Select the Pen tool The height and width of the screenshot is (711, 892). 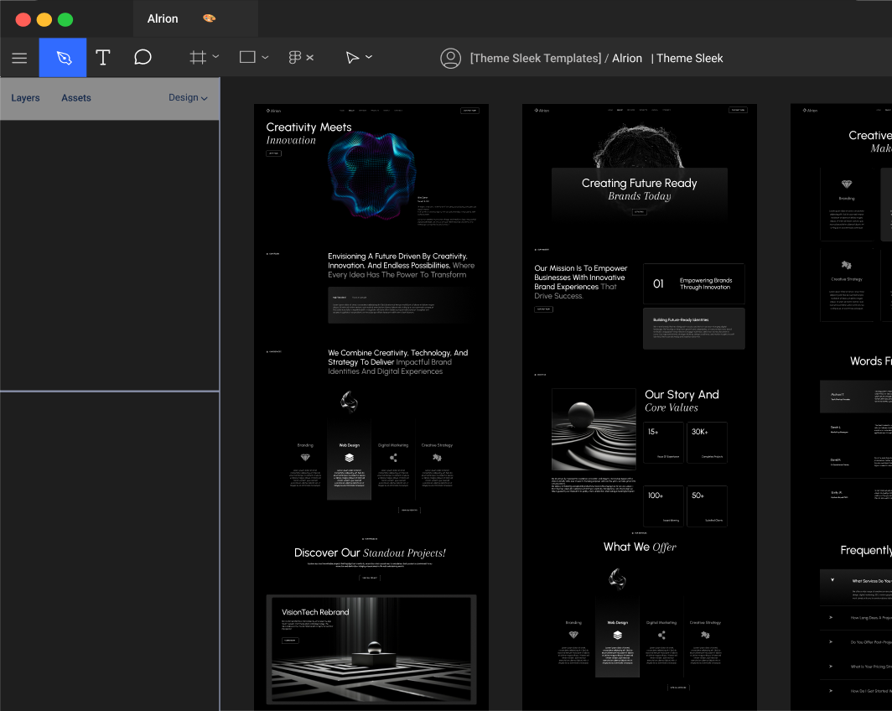click(x=63, y=58)
